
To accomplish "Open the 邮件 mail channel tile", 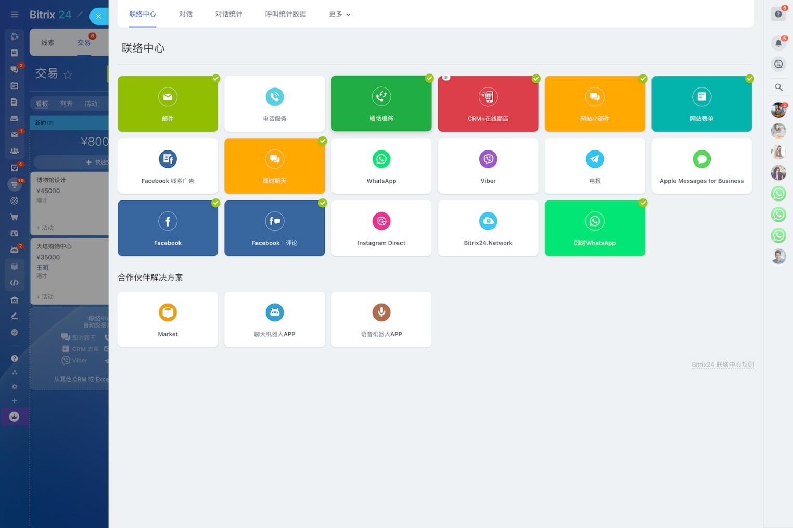I will 168,104.
